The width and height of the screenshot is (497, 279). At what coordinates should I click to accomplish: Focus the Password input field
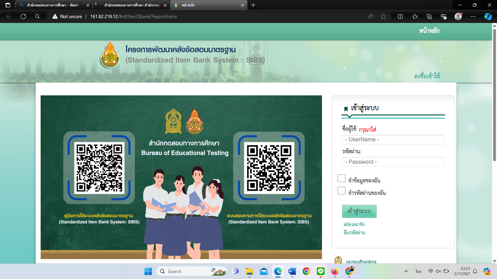click(x=393, y=162)
